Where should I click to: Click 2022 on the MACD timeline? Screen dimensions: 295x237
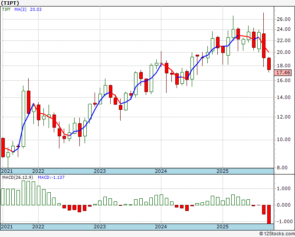point(38,227)
